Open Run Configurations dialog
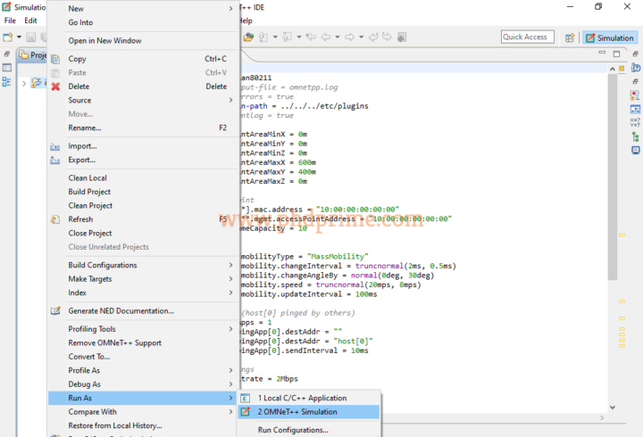This screenshot has height=437, width=643. (293, 430)
